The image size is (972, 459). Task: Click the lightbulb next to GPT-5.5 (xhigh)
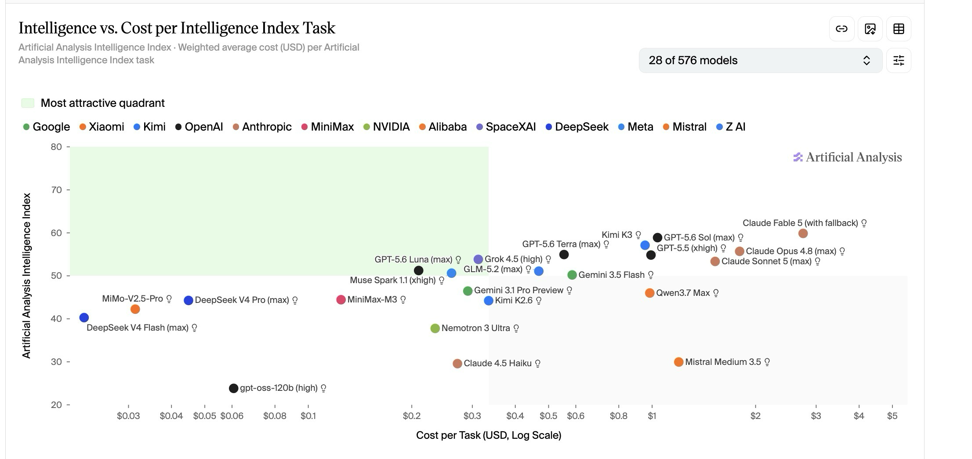[x=723, y=248]
